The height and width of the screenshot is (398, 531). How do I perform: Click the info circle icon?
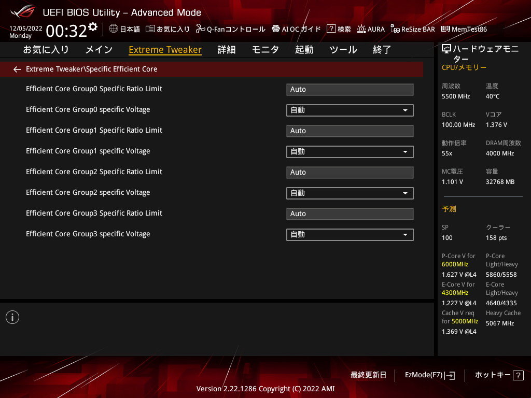click(x=12, y=317)
